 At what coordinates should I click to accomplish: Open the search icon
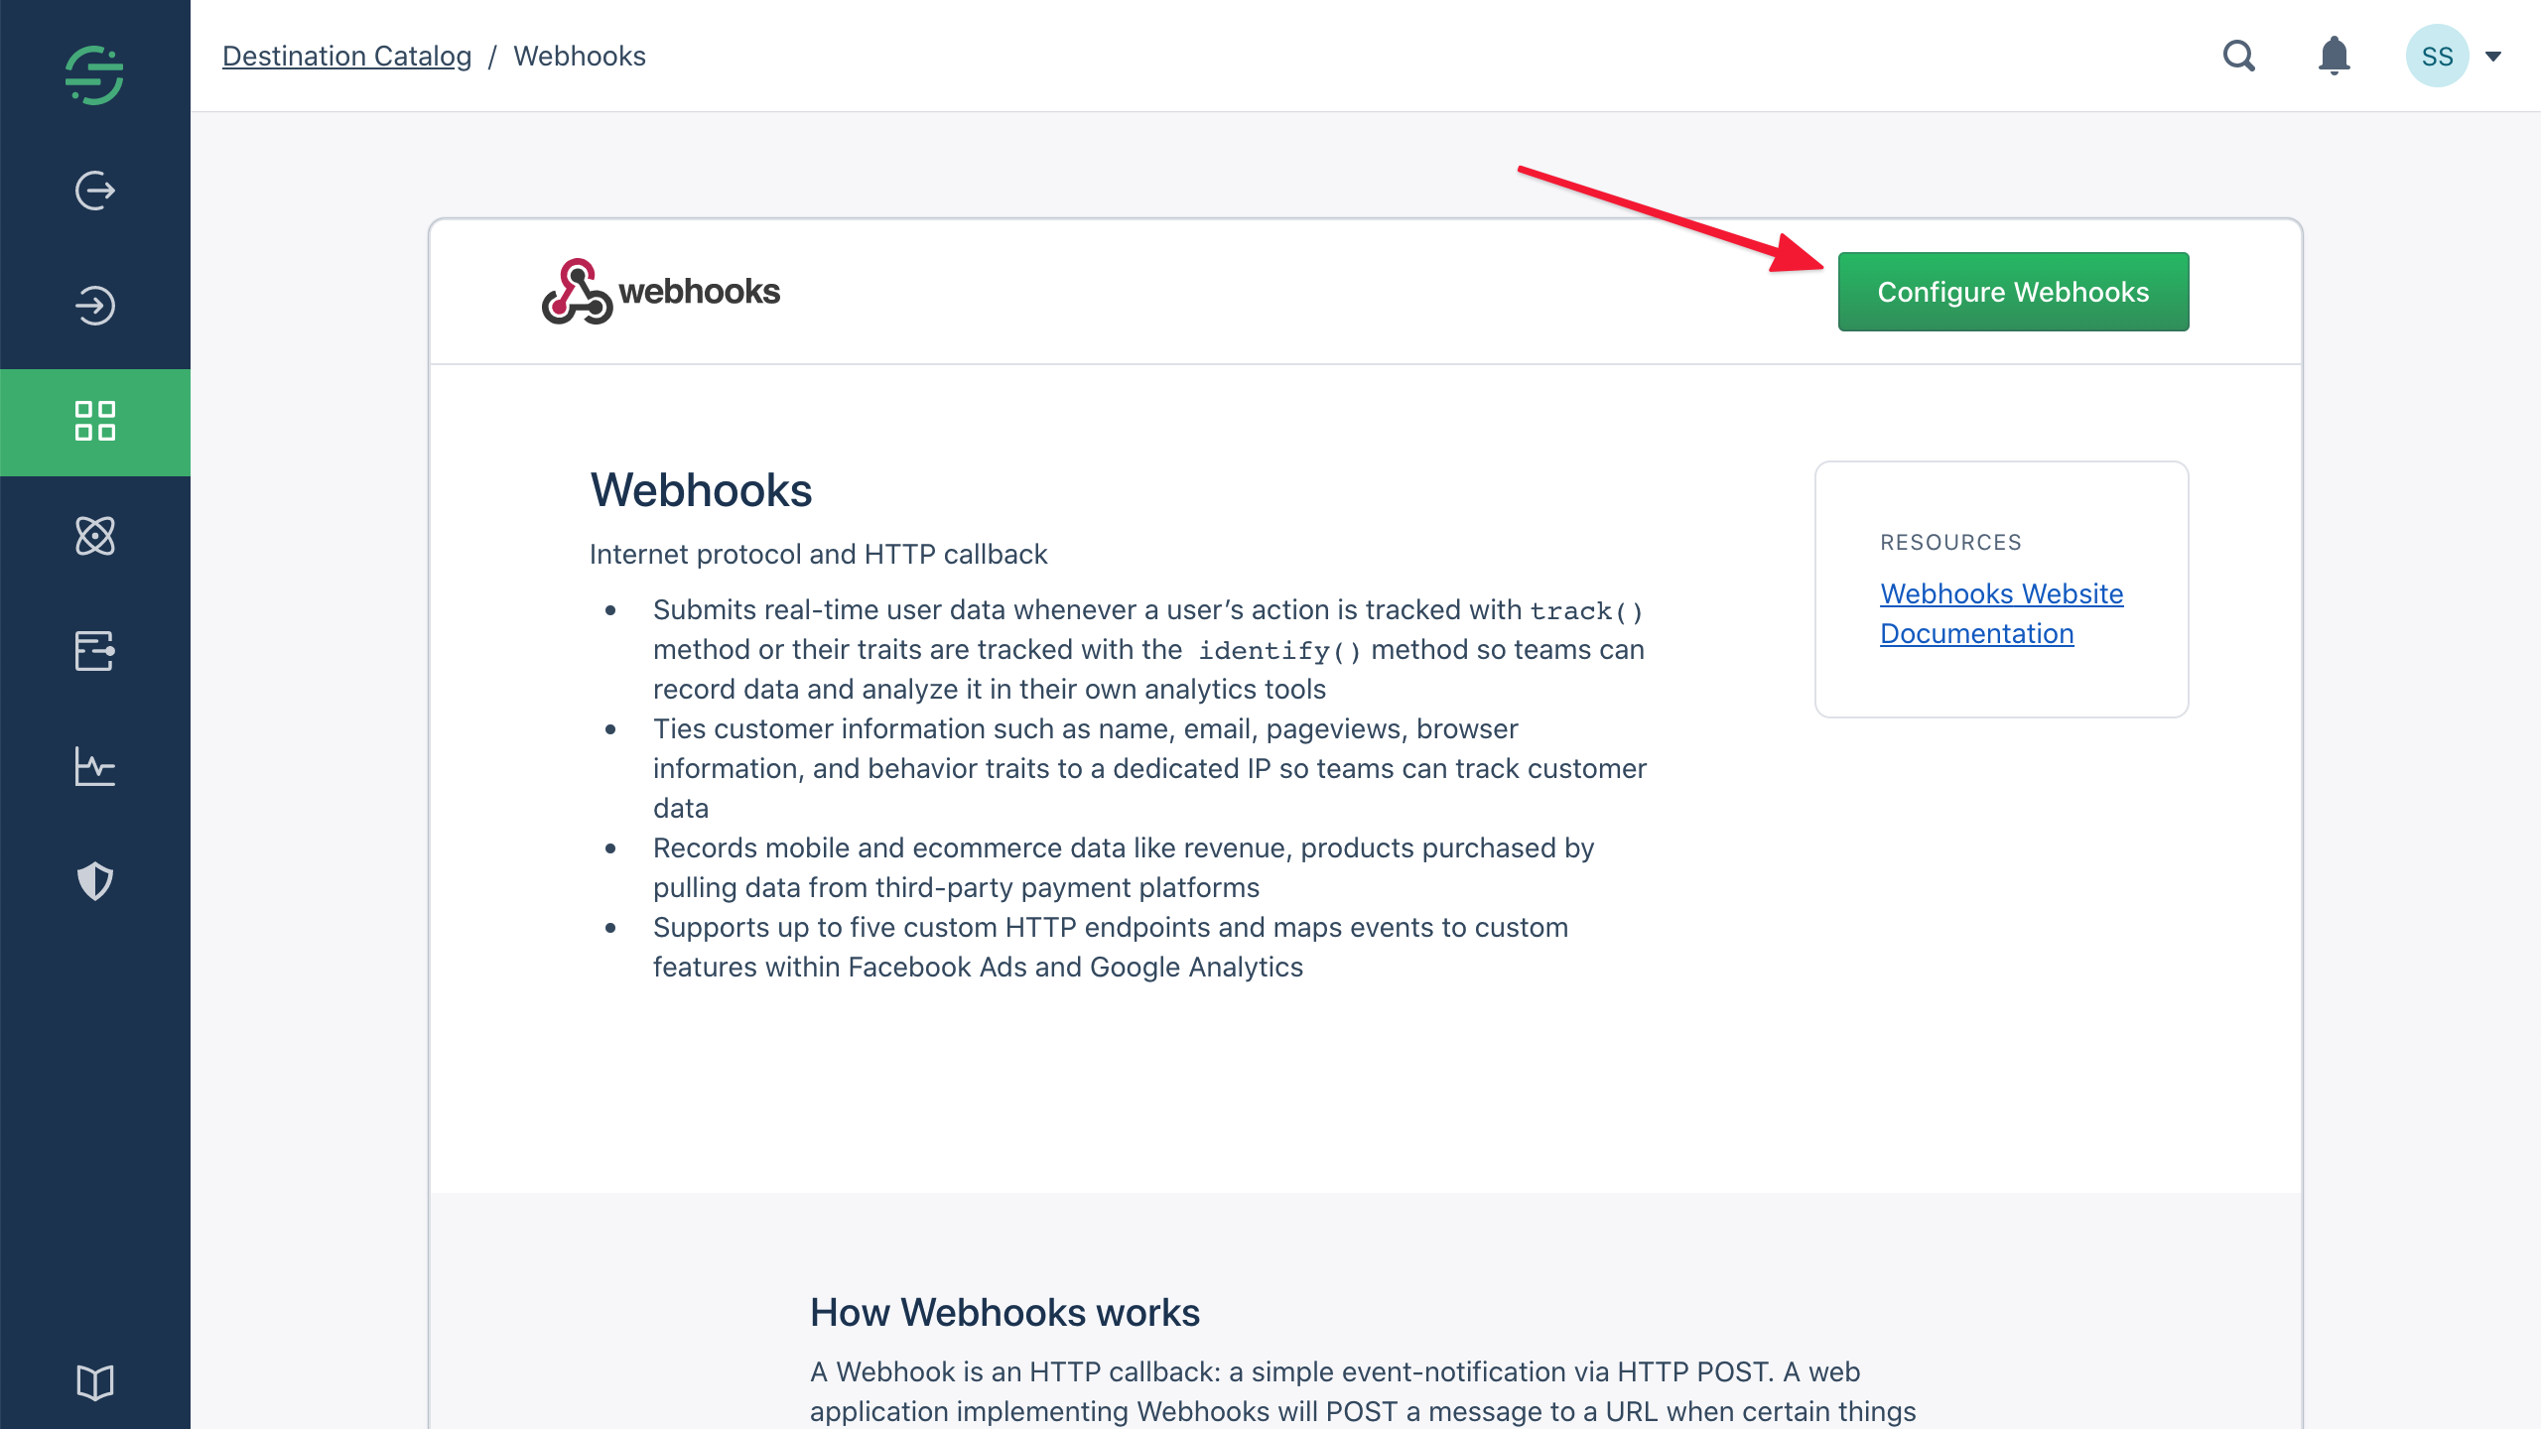[x=2241, y=56]
